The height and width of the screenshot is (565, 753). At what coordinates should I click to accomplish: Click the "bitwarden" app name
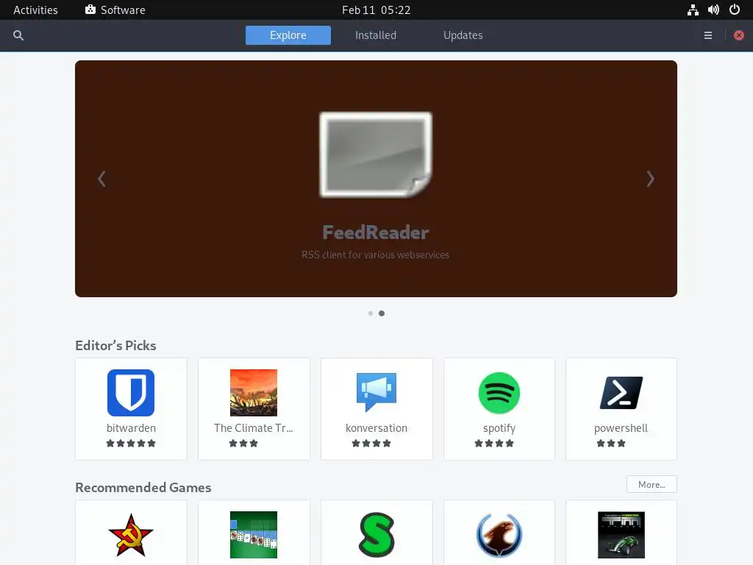coord(131,427)
